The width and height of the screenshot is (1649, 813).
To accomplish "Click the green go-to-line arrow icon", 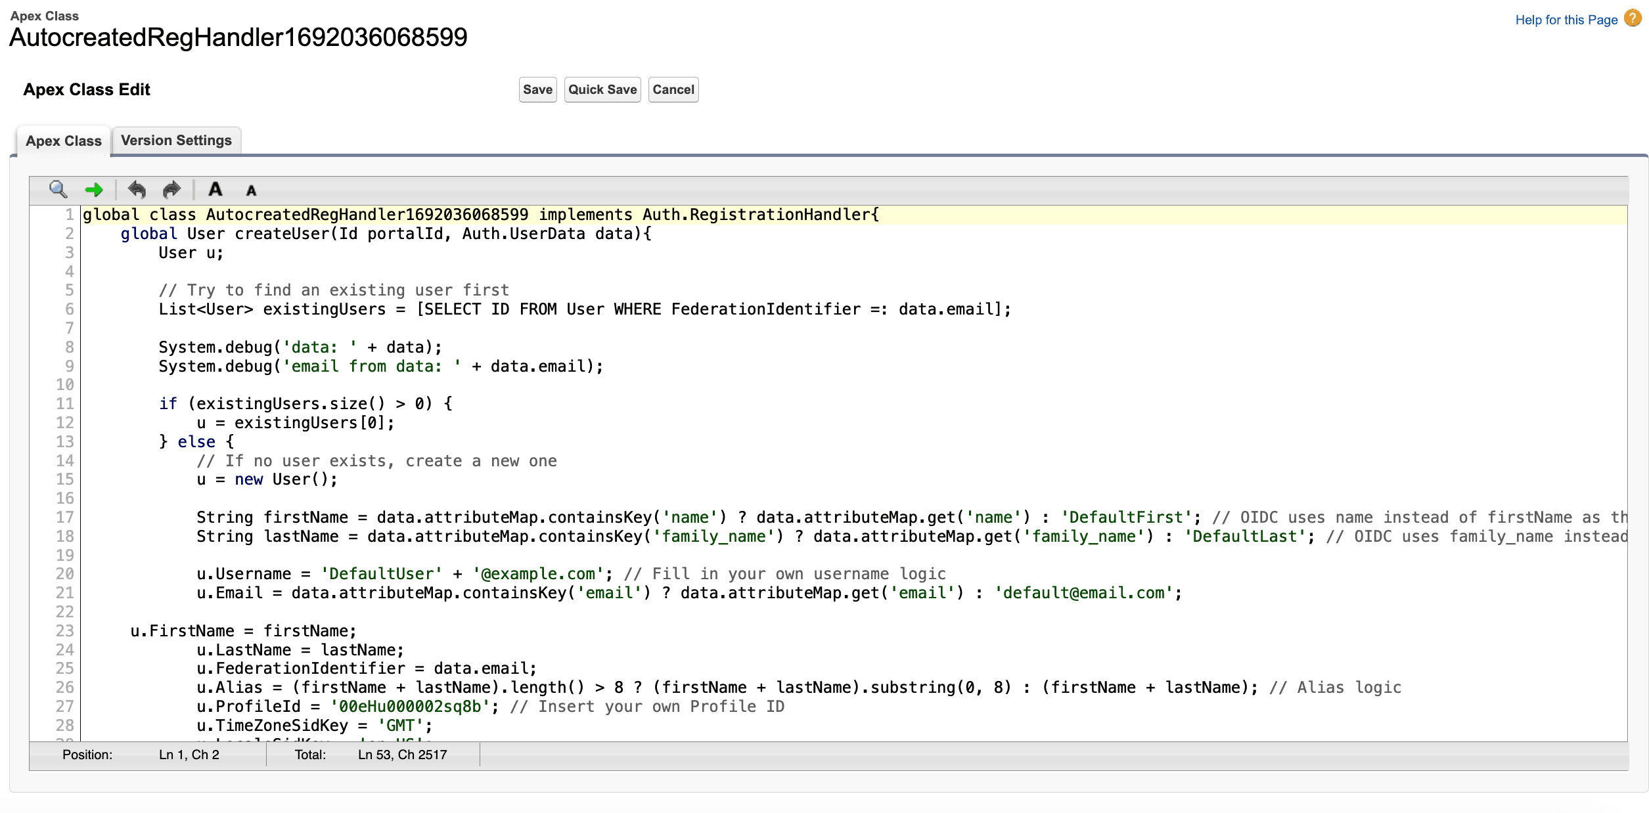I will [94, 189].
